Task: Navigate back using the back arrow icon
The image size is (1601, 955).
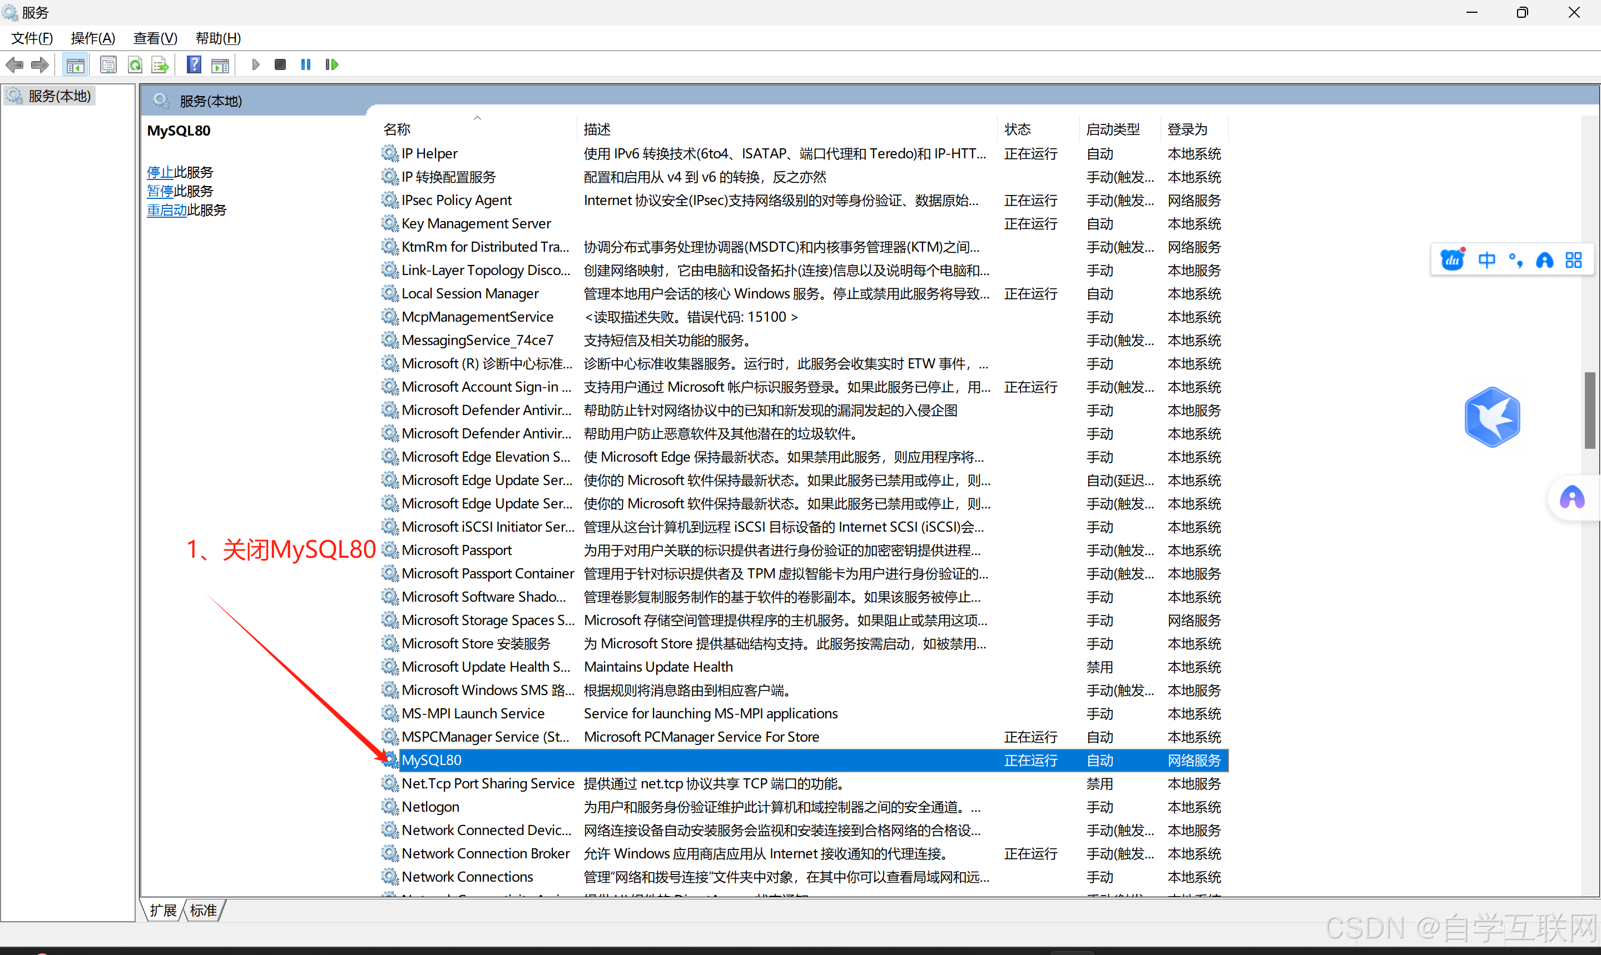Action: point(14,64)
